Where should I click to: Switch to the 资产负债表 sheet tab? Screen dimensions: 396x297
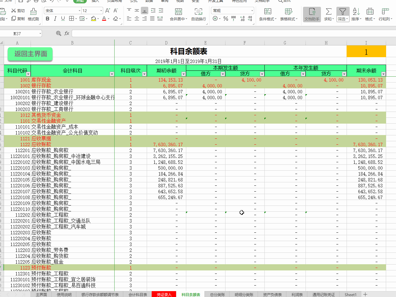(272, 295)
